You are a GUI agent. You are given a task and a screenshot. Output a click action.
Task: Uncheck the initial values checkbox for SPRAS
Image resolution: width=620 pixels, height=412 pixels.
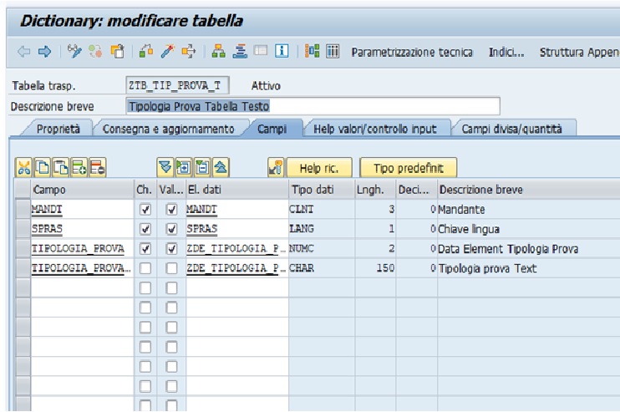(x=171, y=229)
